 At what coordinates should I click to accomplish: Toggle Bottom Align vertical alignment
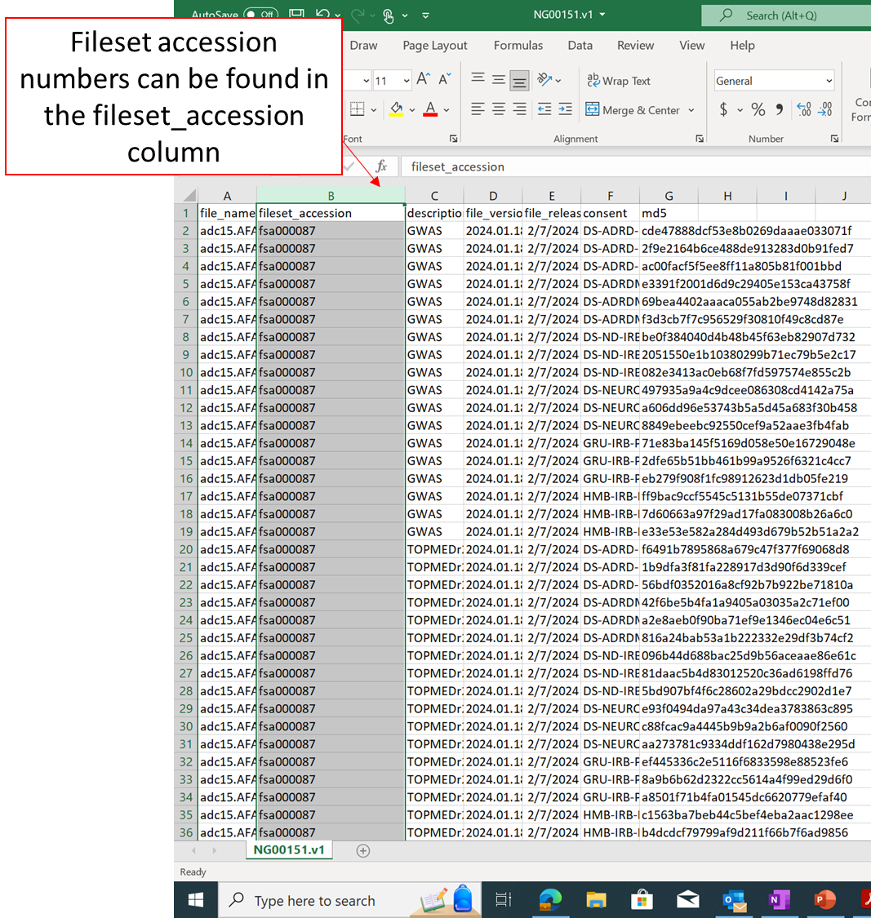[x=518, y=80]
